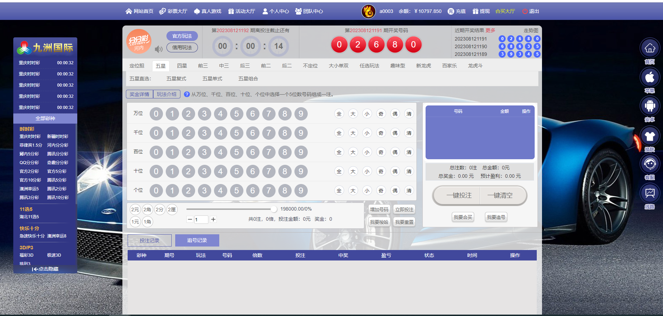663x316 pixels.
Task: Open the 追号记录 tab
Action: pos(197,240)
